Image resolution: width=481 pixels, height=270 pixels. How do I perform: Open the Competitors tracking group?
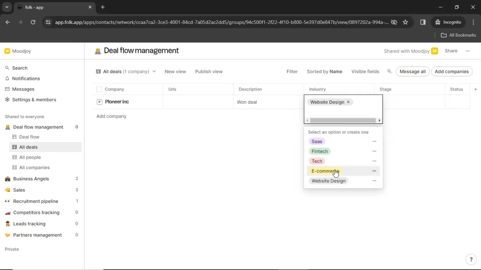(36, 212)
